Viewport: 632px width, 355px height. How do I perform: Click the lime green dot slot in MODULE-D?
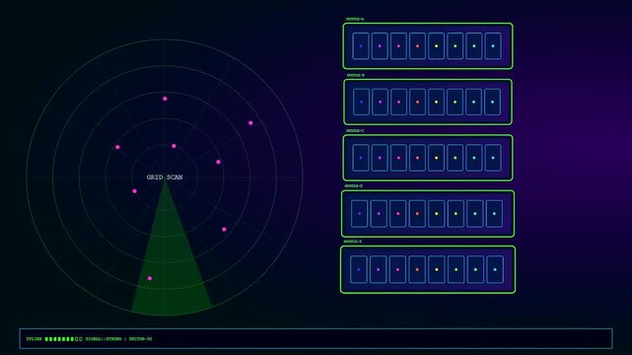[456, 214]
